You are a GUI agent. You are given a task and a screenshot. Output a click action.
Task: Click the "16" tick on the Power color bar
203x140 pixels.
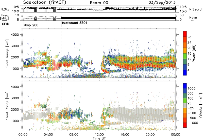189,54
